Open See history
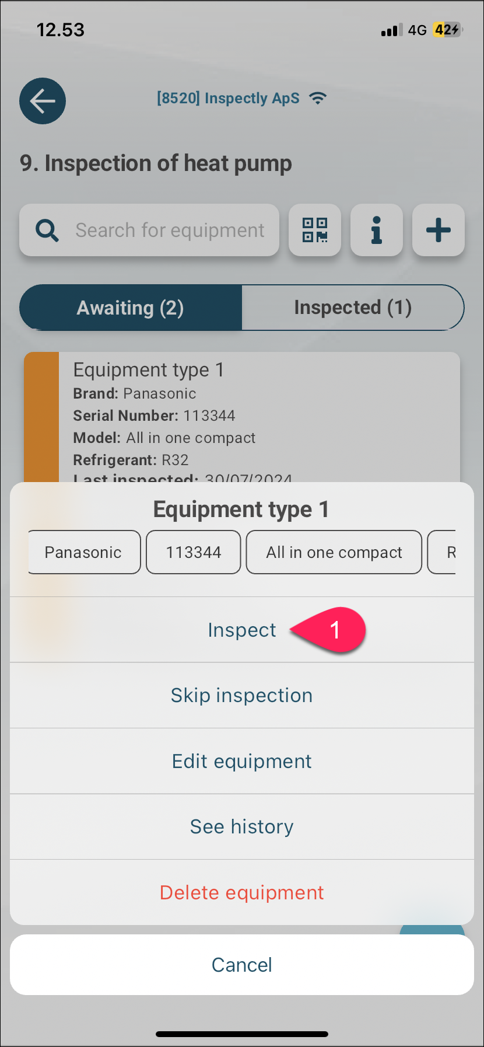 pyautogui.click(x=242, y=827)
